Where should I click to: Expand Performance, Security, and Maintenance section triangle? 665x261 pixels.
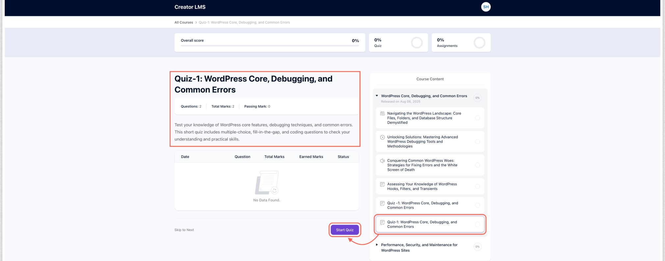coord(377,245)
